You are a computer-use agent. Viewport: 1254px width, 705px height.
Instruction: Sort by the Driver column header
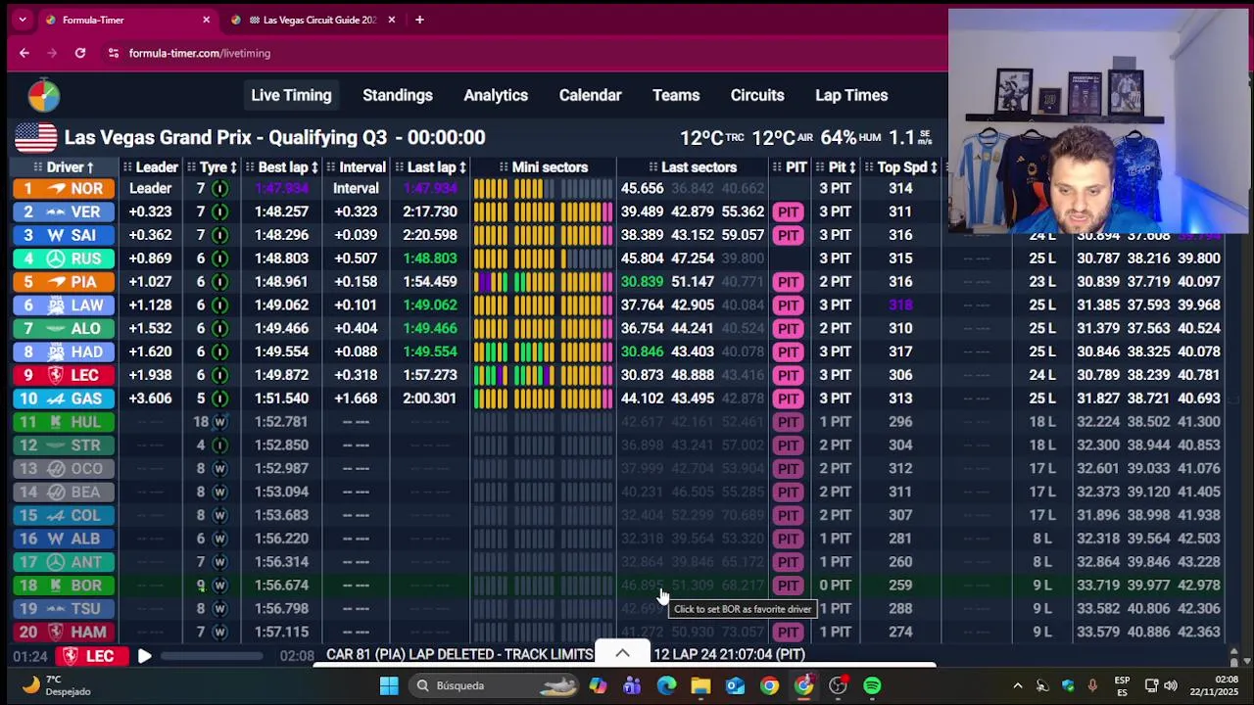(x=65, y=167)
